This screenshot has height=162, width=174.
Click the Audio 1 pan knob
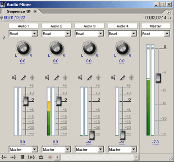[23, 48]
